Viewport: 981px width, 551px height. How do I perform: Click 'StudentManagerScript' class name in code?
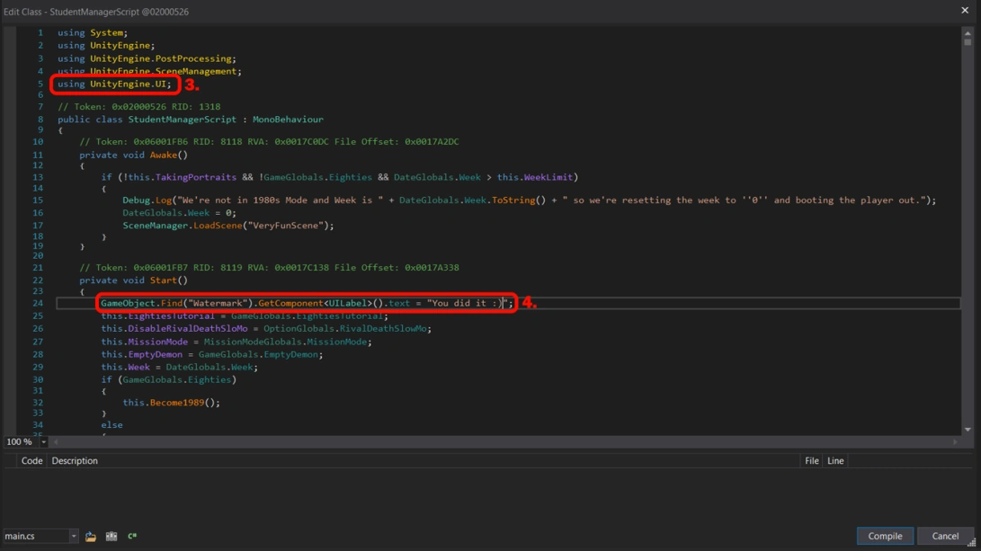[x=182, y=119]
